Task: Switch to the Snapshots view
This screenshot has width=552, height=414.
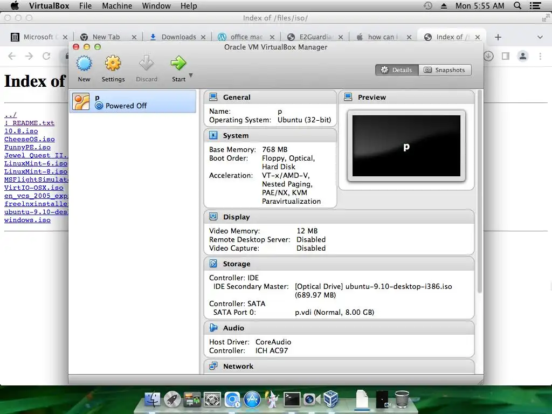Action: 445,70
